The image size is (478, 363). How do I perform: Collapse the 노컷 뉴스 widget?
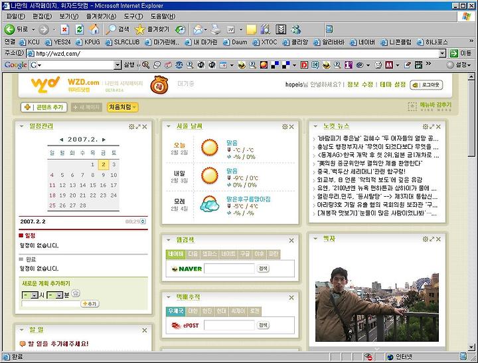click(315, 126)
